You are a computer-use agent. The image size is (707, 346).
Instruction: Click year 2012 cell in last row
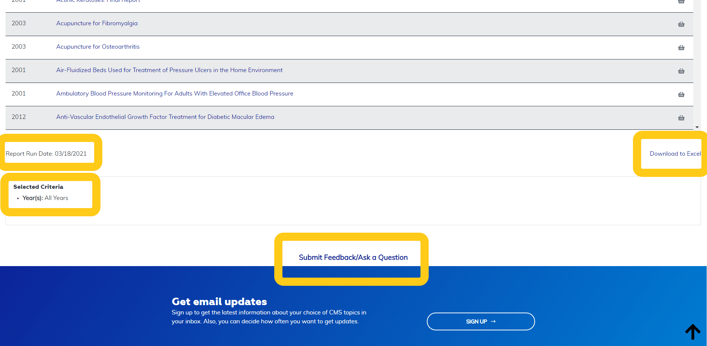[x=19, y=117]
